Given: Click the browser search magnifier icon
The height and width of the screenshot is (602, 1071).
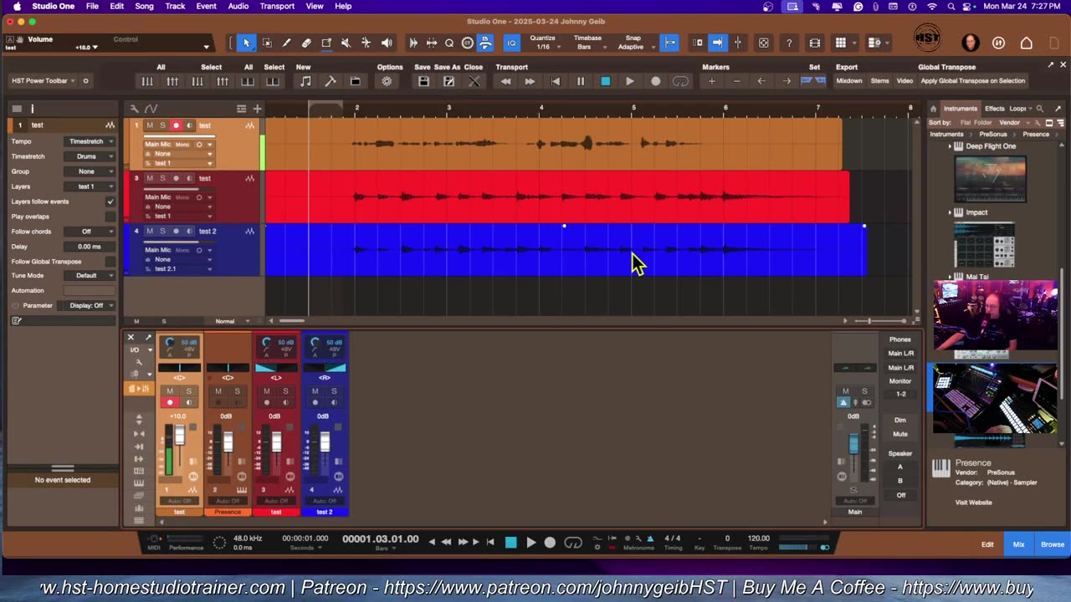Looking at the screenshot, I should pos(1040,109).
